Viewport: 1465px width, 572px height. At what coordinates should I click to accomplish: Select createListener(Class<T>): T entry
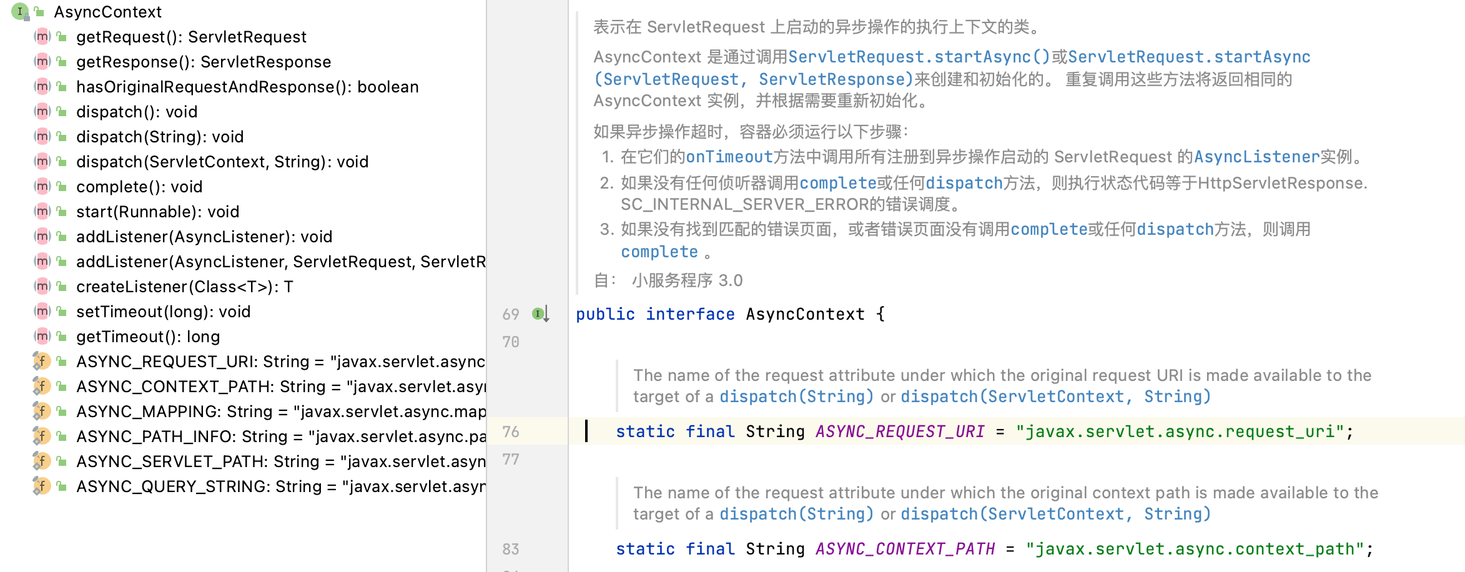coord(184,287)
